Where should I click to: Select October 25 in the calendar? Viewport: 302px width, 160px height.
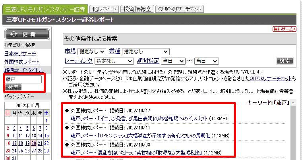click(21, 150)
